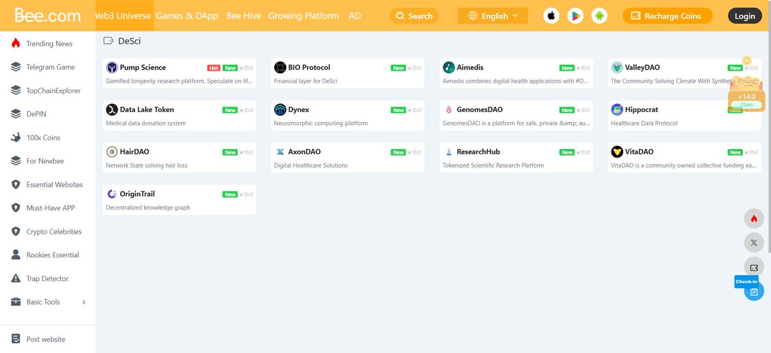Image resolution: width=771 pixels, height=353 pixels.
Task: Click the Recharge Coins button
Action: (668, 15)
